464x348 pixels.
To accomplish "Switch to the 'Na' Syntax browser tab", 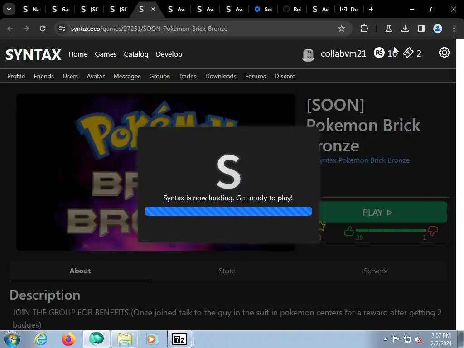I will pyautogui.click(x=32, y=10).
